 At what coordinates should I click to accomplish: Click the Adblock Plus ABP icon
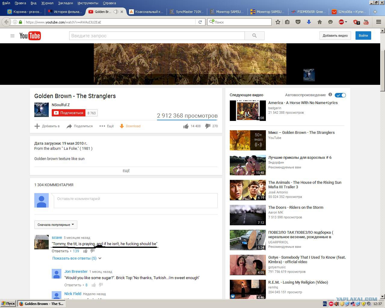(341, 22)
